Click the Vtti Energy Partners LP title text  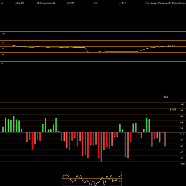point(158,3)
